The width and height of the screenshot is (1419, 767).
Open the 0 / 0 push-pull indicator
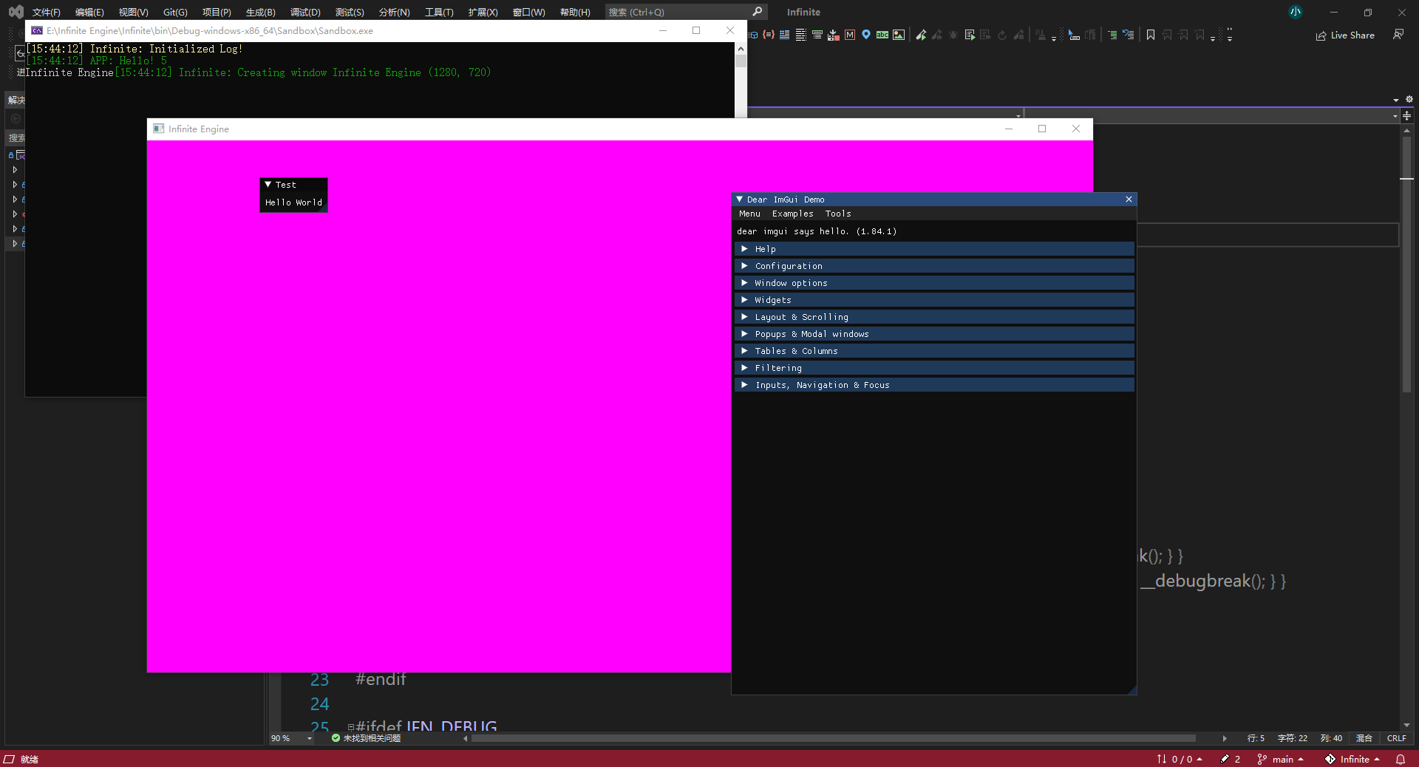click(1180, 759)
